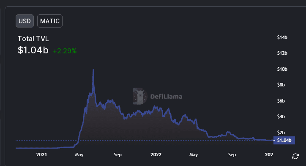Click the 2022 time axis label
Viewport: 306px width, 166px height.
click(156, 155)
